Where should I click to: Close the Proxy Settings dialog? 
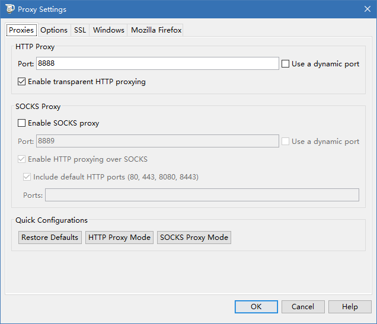point(367,9)
